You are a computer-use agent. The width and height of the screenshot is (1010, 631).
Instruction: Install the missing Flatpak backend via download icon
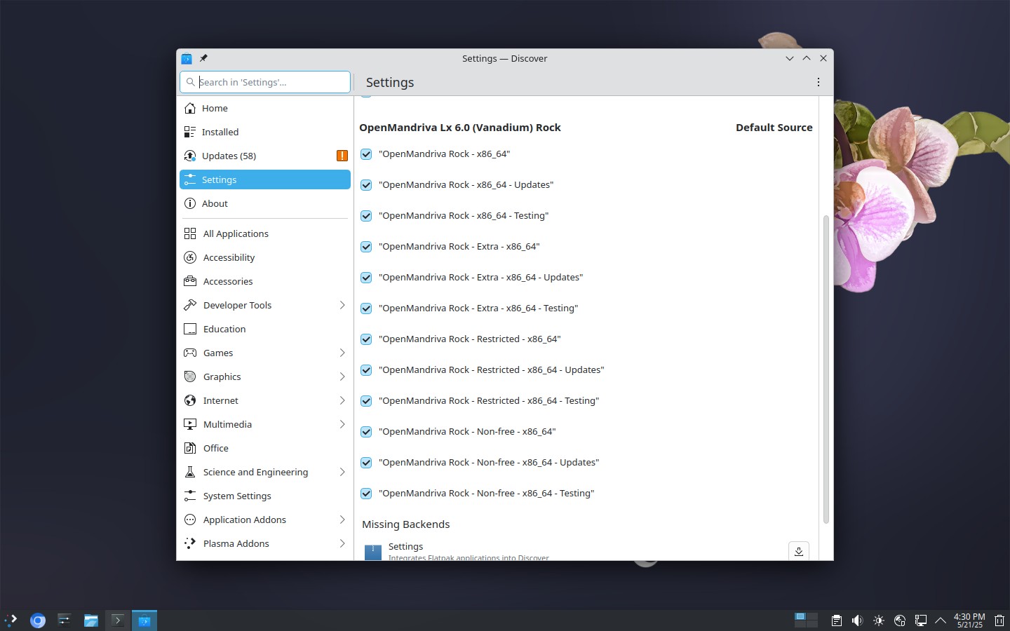click(x=799, y=551)
